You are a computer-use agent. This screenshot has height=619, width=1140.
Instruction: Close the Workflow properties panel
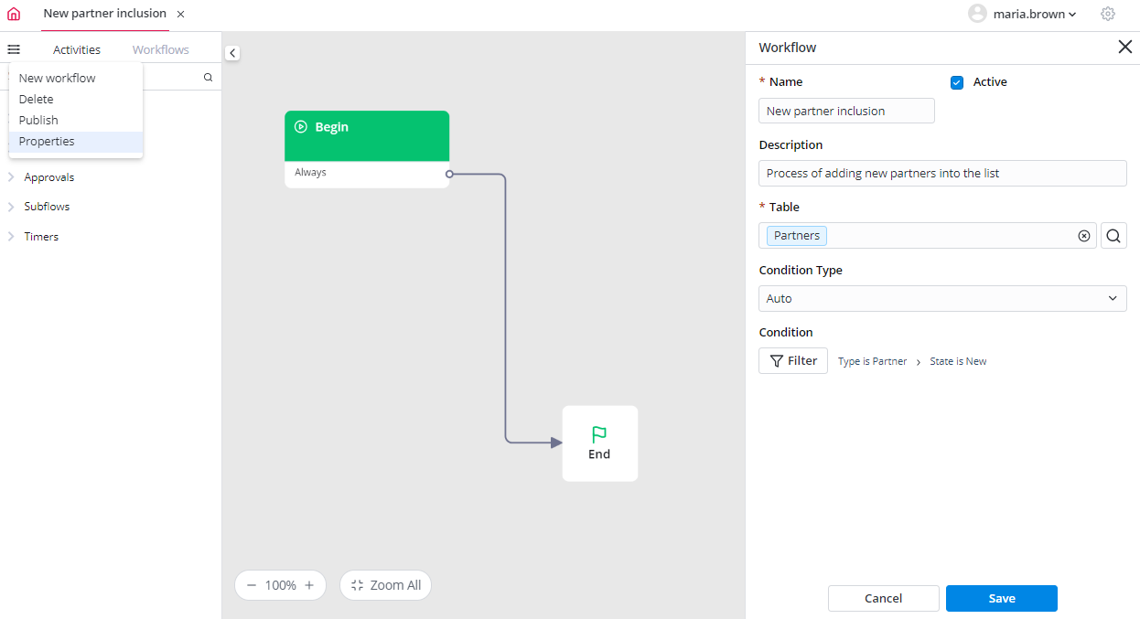[1125, 47]
